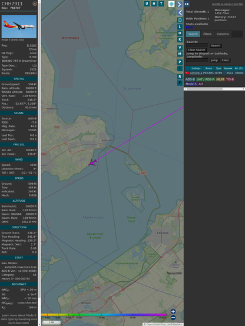Click the Search button
The height and width of the screenshot is (326, 245).
pos(216,45)
